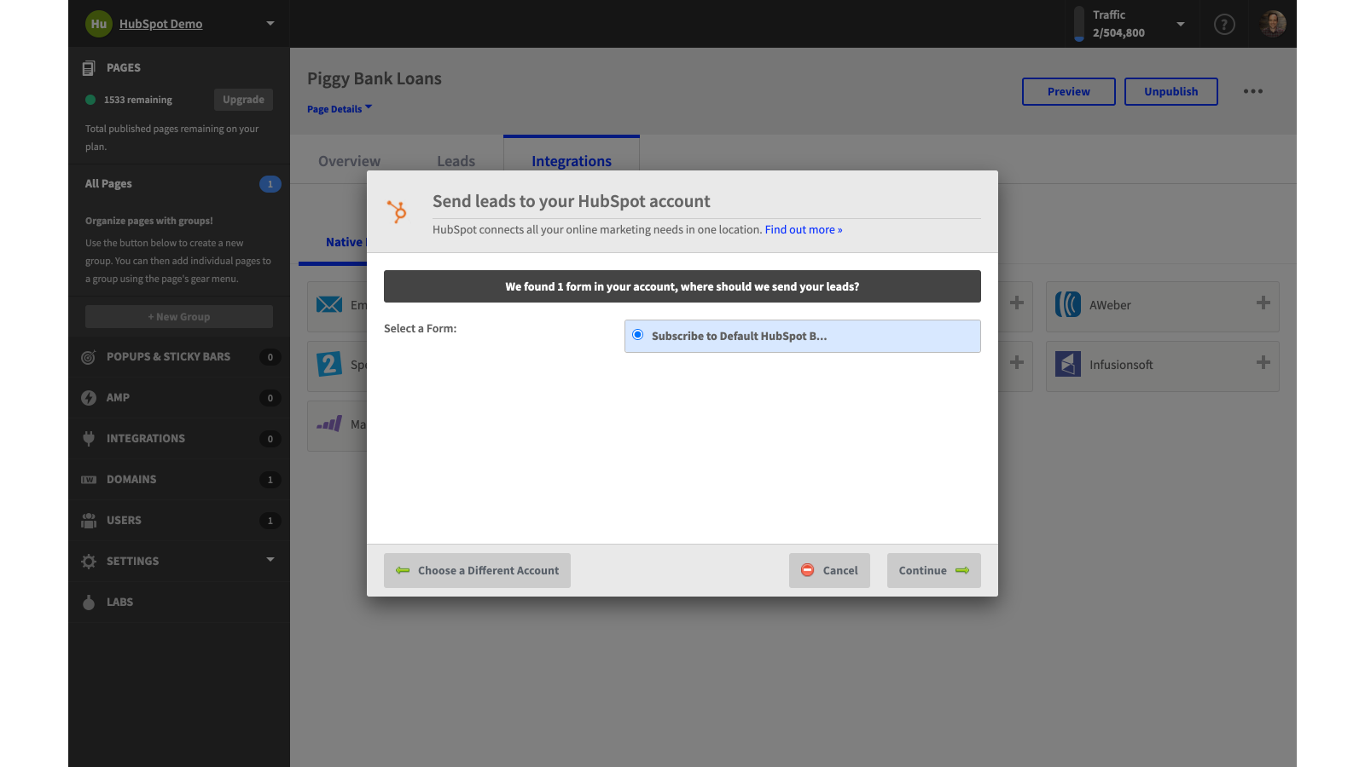The height and width of the screenshot is (767, 1365).
Task: Click the Infusionsoft logo icon
Action: click(1068, 364)
